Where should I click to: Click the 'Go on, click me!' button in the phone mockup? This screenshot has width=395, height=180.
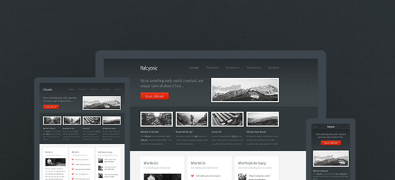tap(331, 143)
